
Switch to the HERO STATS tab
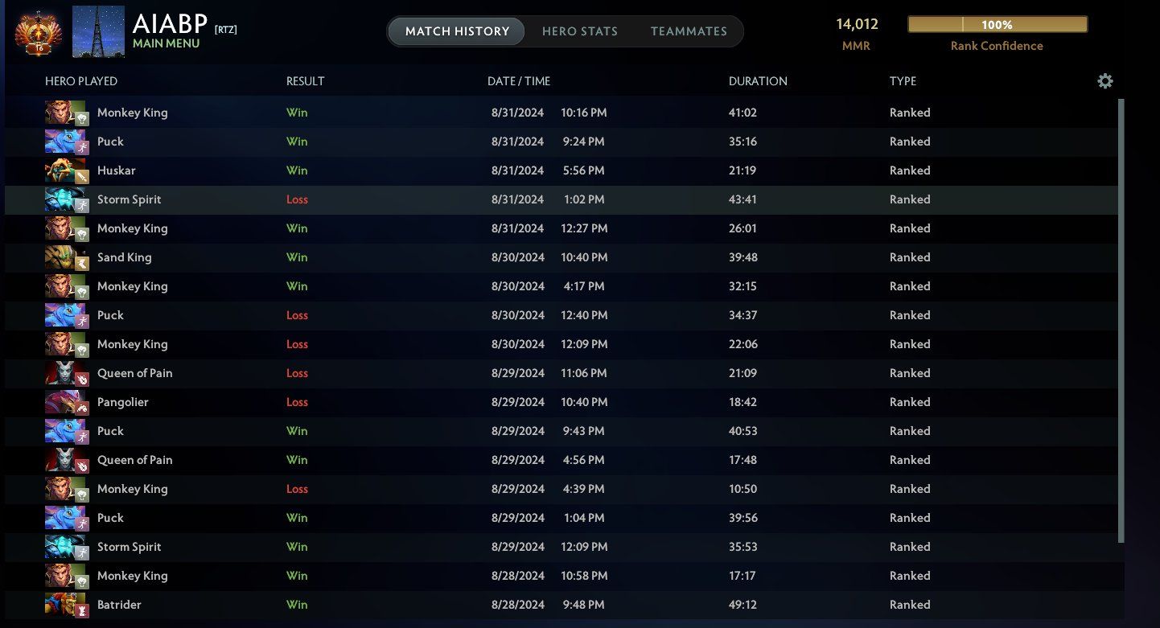(580, 31)
